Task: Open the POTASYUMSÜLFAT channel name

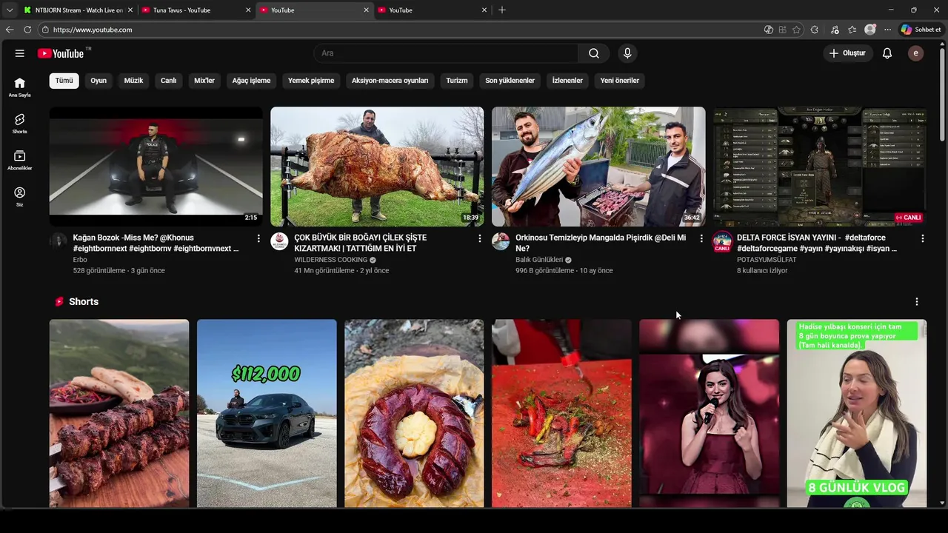Action: [767, 260]
